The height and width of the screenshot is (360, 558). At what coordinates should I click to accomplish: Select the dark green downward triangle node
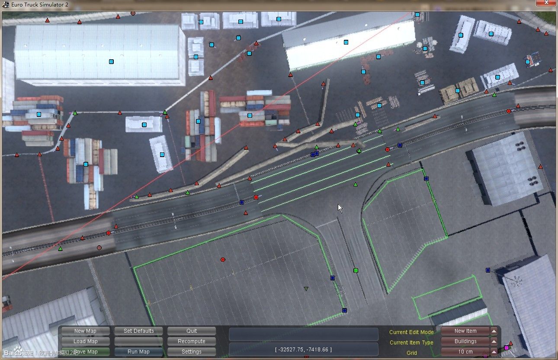(306, 289)
